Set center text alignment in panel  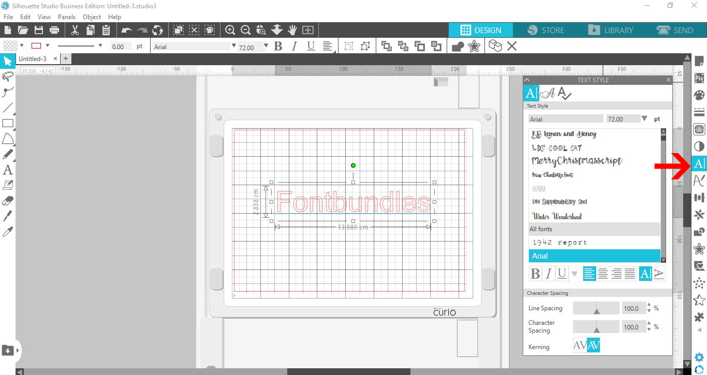click(x=603, y=274)
